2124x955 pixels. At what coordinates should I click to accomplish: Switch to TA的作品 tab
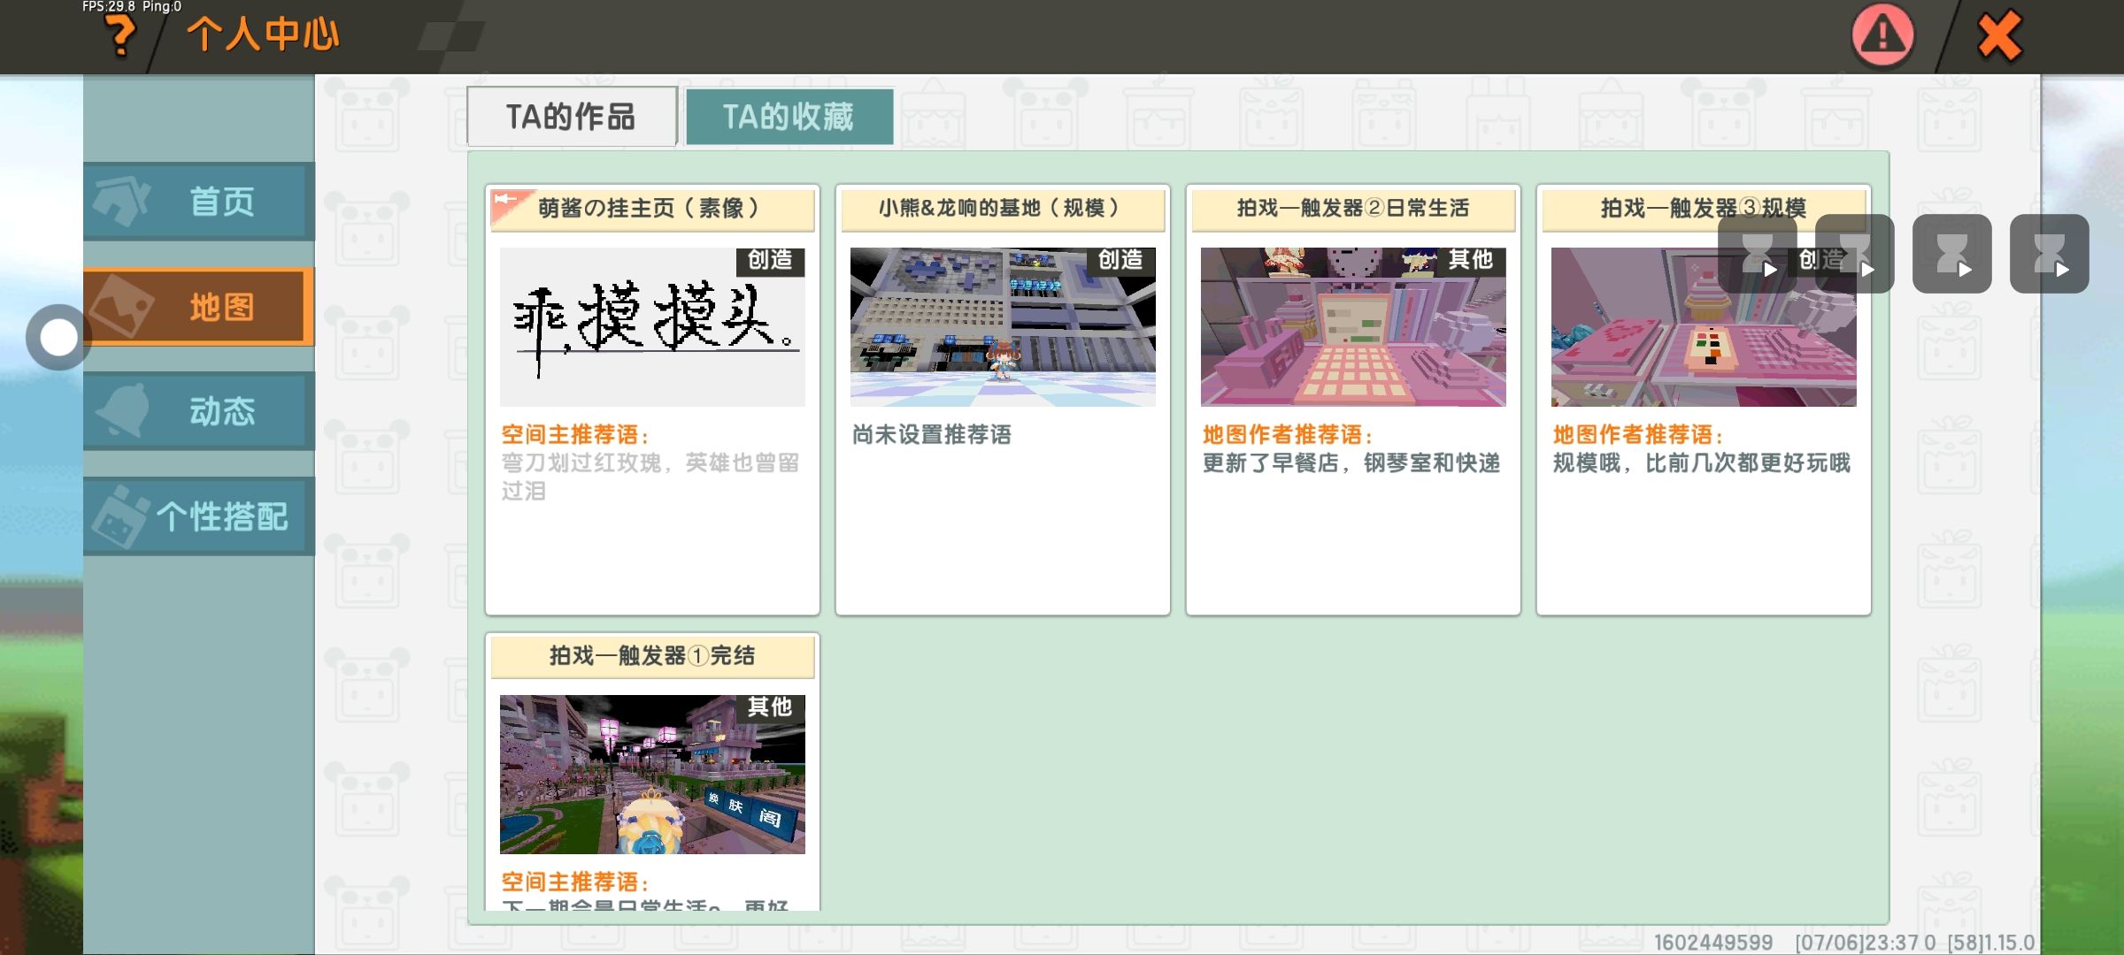coord(572,117)
